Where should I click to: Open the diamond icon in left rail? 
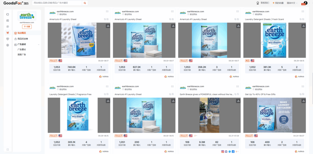tap(8, 39)
